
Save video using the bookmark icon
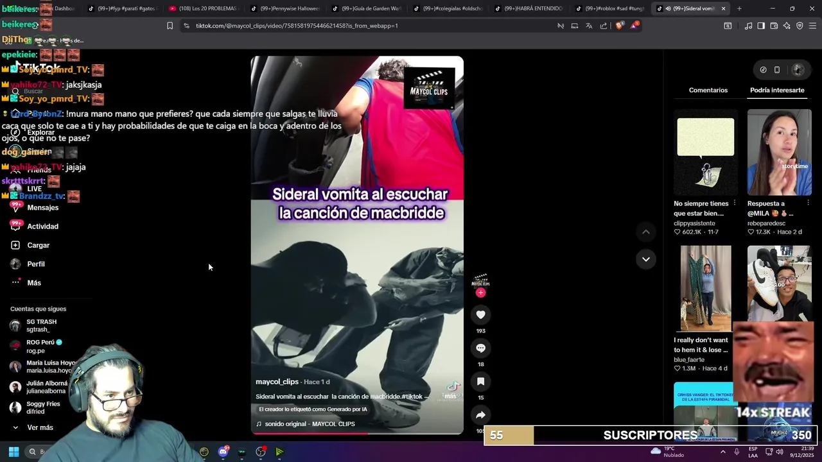480,381
